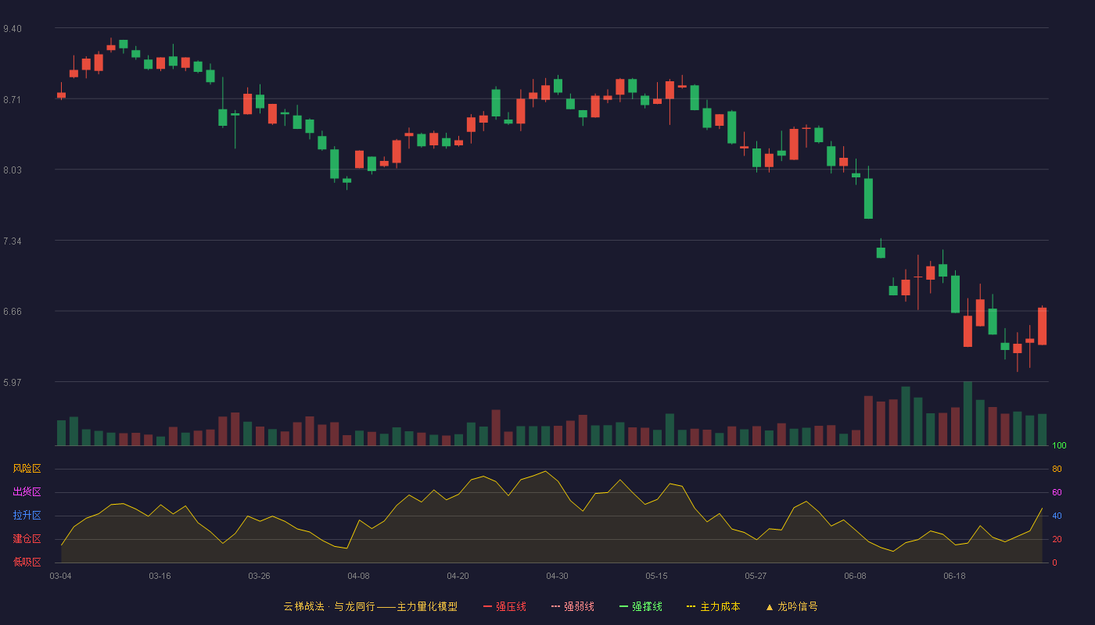Toggle the 龙吟信号 triangle legend item
1095x625 pixels.
coord(792,606)
